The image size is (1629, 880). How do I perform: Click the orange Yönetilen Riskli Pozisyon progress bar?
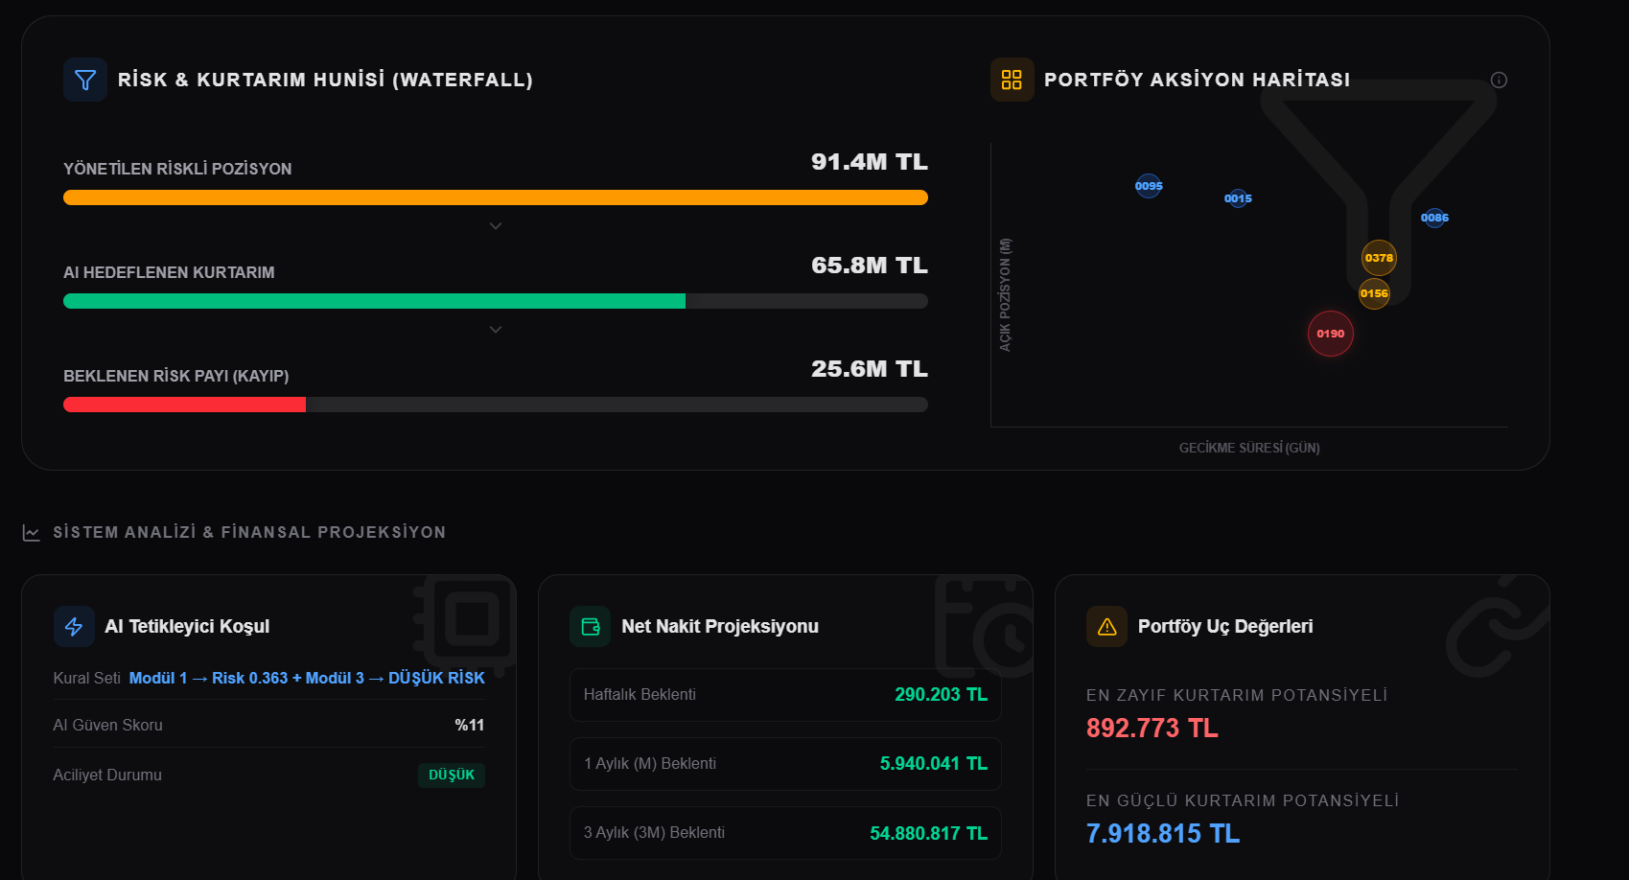coord(496,197)
